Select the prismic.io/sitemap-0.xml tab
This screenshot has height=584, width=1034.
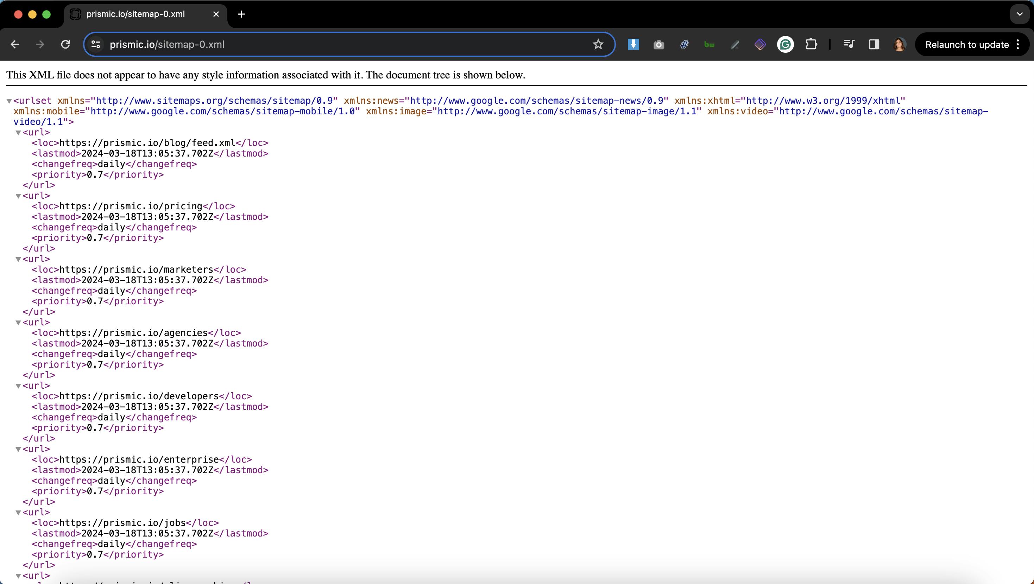pos(135,14)
